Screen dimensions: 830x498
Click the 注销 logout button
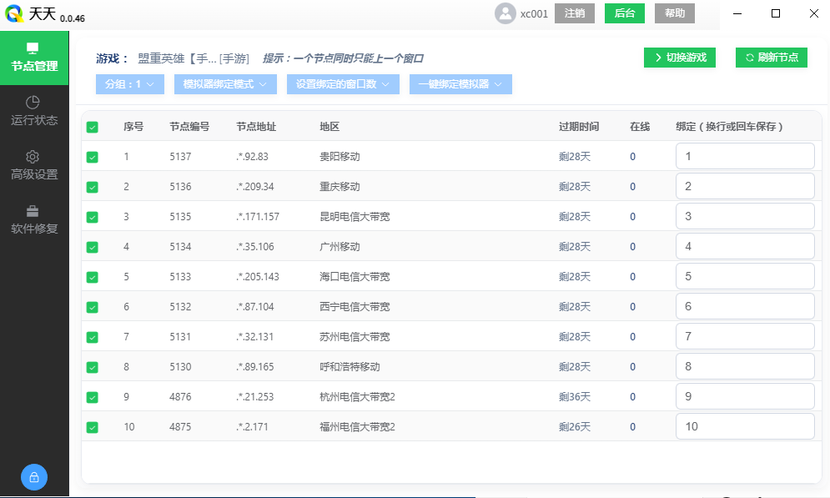coord(574,13)
